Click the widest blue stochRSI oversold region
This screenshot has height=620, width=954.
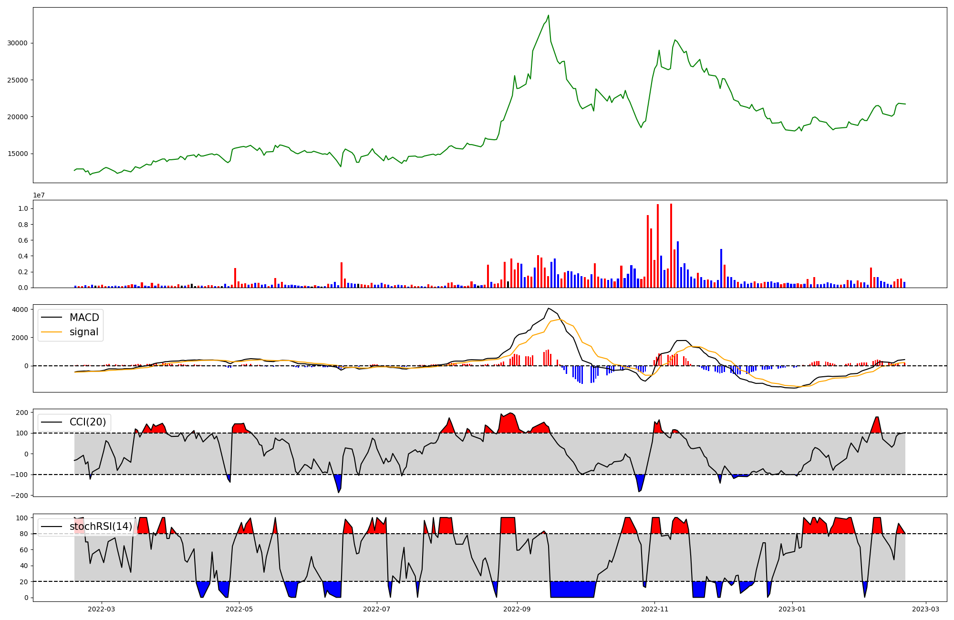click(572, 589)
